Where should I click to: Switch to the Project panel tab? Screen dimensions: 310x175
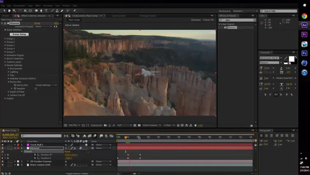[5, 16]
